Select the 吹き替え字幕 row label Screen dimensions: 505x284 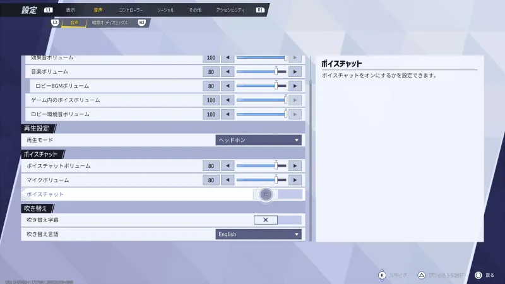tap(42, 220)
